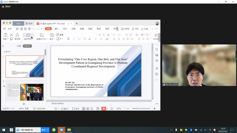237x133 pixels.
Task: Align text left in paragraph group
Action: coord(114,39)
